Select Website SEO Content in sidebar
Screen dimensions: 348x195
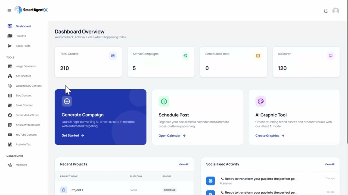pos(29,86)
